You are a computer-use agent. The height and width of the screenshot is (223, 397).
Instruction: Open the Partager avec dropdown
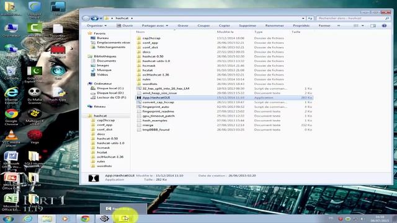154,25
